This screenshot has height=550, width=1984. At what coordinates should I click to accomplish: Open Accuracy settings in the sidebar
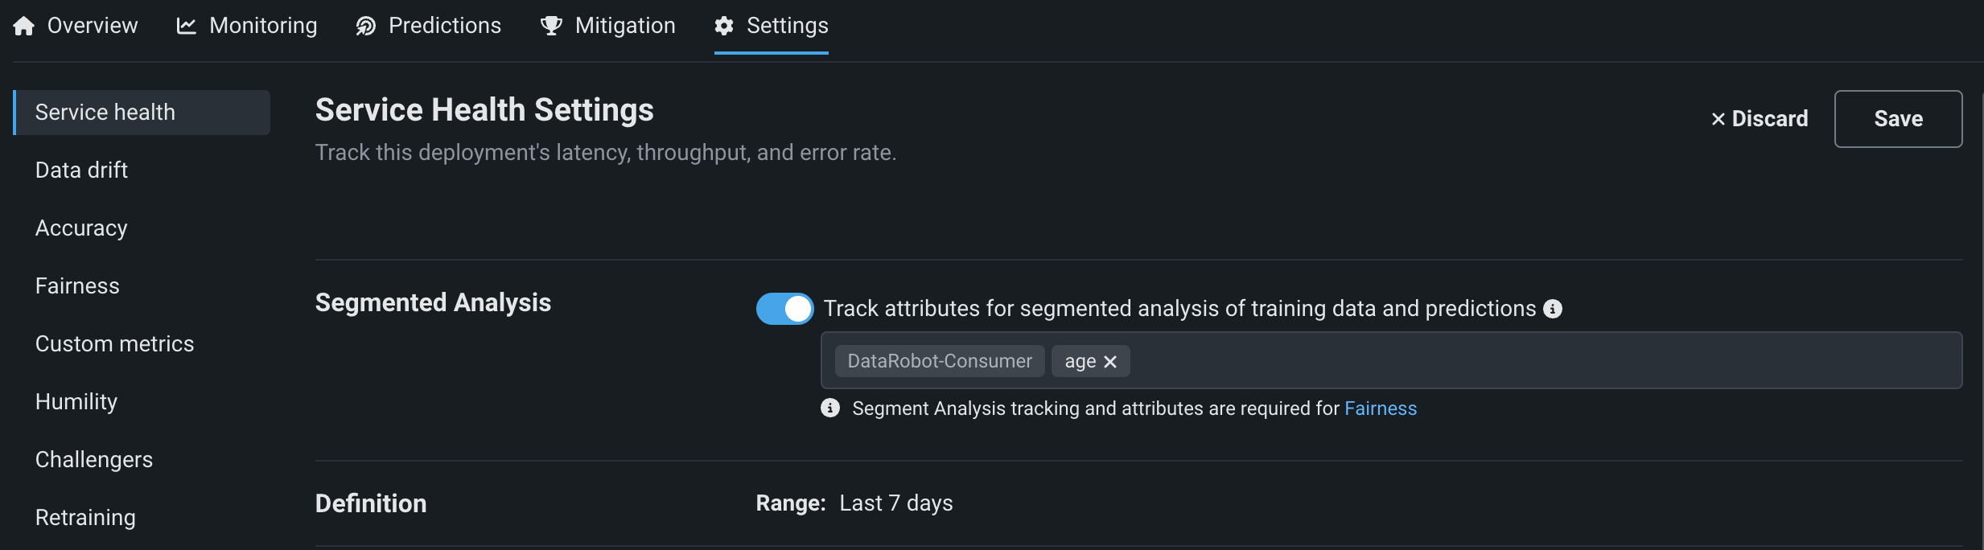[81, 228]
